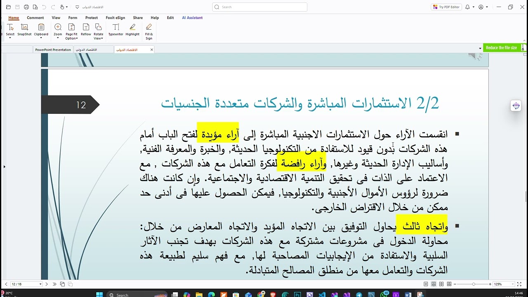Open the page number dropdown arrow
528x297 pixels.
click(40, 284)
